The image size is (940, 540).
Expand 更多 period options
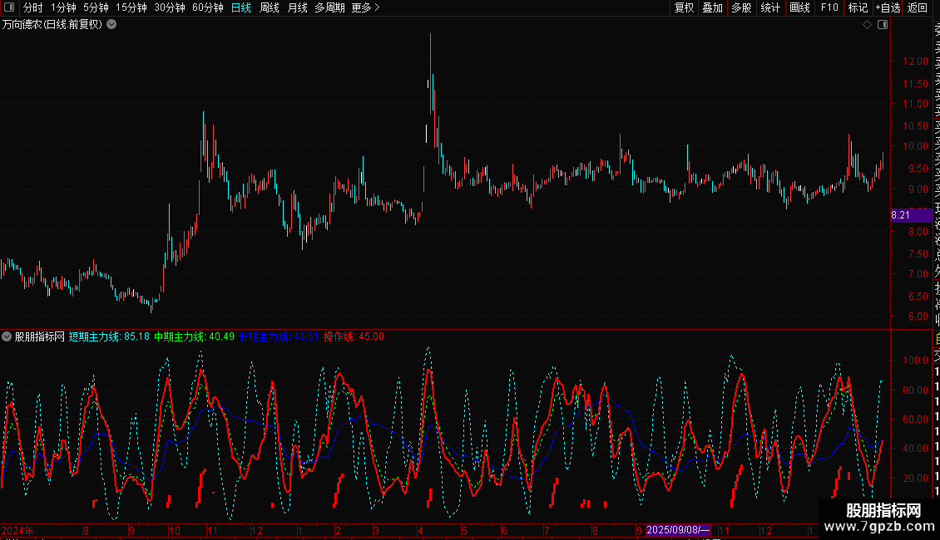pyautogui.click(x=365, y=7)
